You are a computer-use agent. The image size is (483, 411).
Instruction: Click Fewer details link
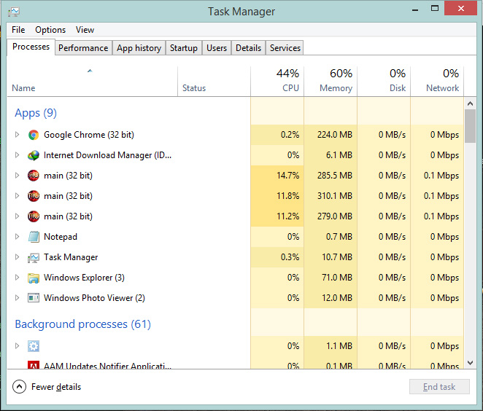coord(56,387)
